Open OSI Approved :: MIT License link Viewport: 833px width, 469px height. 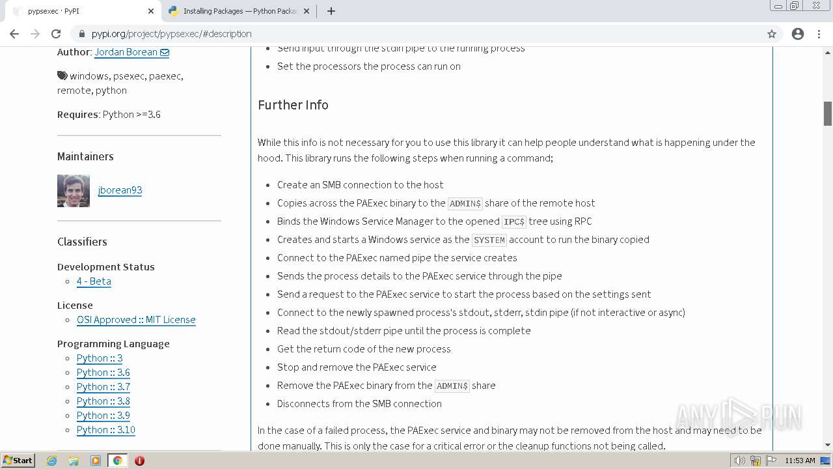pyautogui.click(x=136, y=320)
